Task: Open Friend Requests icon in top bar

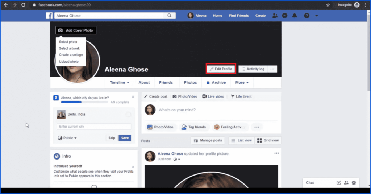Action: click(275, 16)
